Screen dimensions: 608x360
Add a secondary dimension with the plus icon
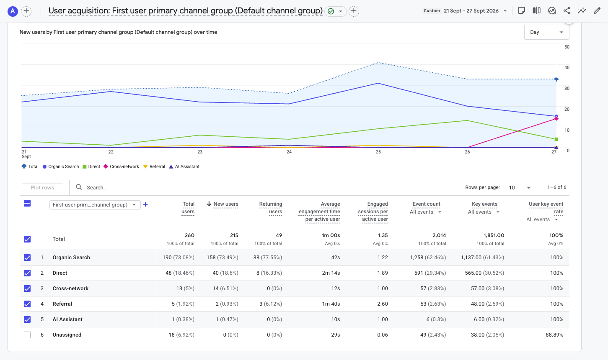(145, 204)
